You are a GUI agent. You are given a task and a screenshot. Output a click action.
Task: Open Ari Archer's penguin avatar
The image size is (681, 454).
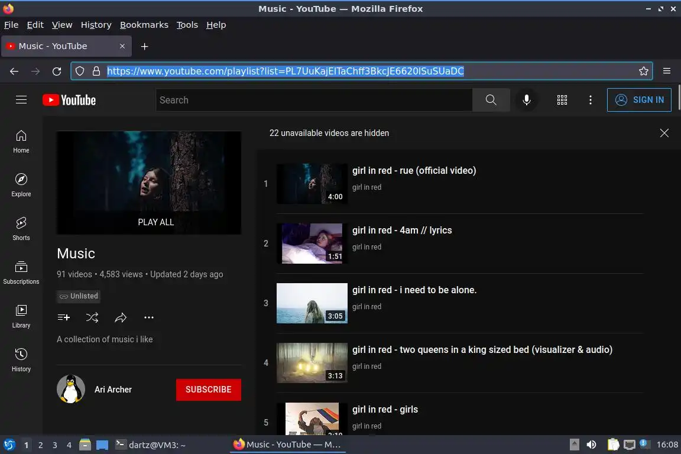(x=71, y=389)
